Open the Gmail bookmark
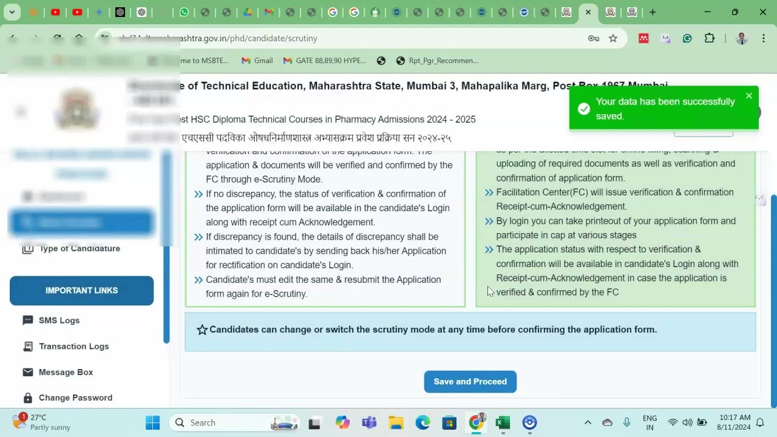Image resolution: width=777 pixels, height=437 pixels. (257, 61)
